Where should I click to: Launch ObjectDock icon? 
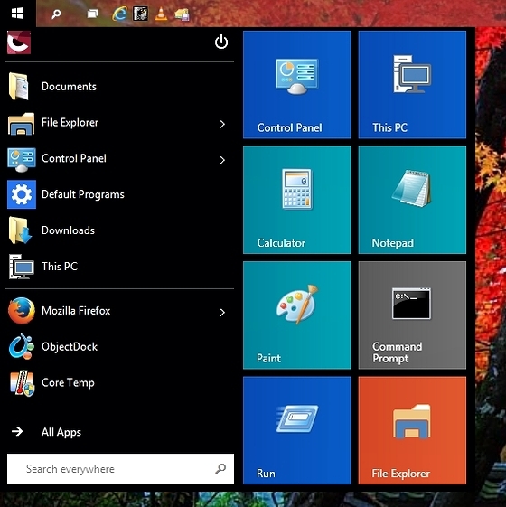click(x=22, y=347)
